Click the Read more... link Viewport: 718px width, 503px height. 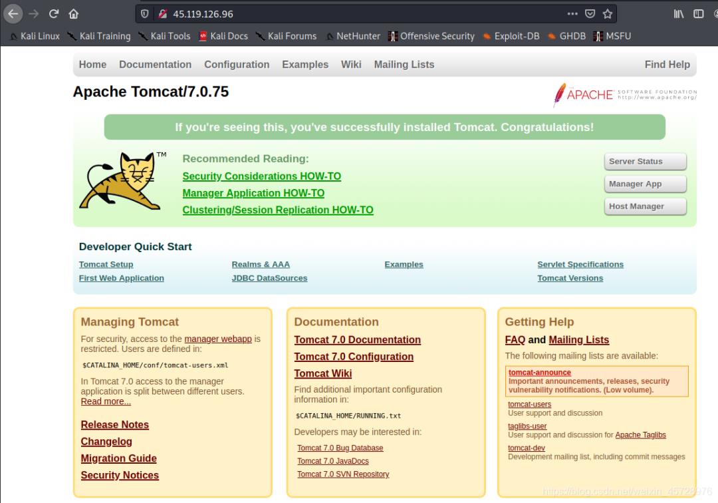pos(106,401)
